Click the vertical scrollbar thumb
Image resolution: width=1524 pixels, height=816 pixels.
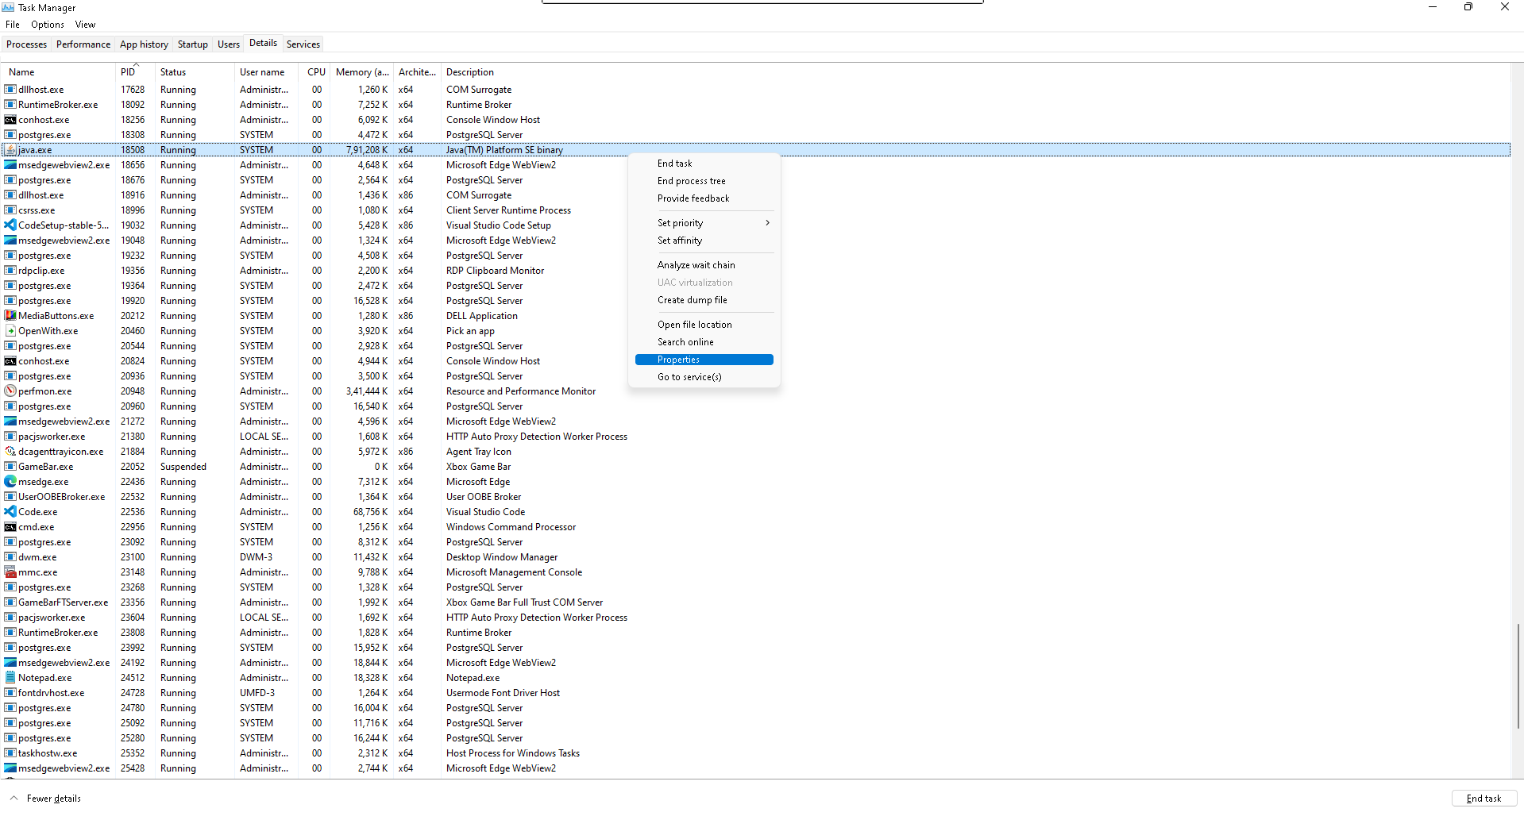[1517, 675]
